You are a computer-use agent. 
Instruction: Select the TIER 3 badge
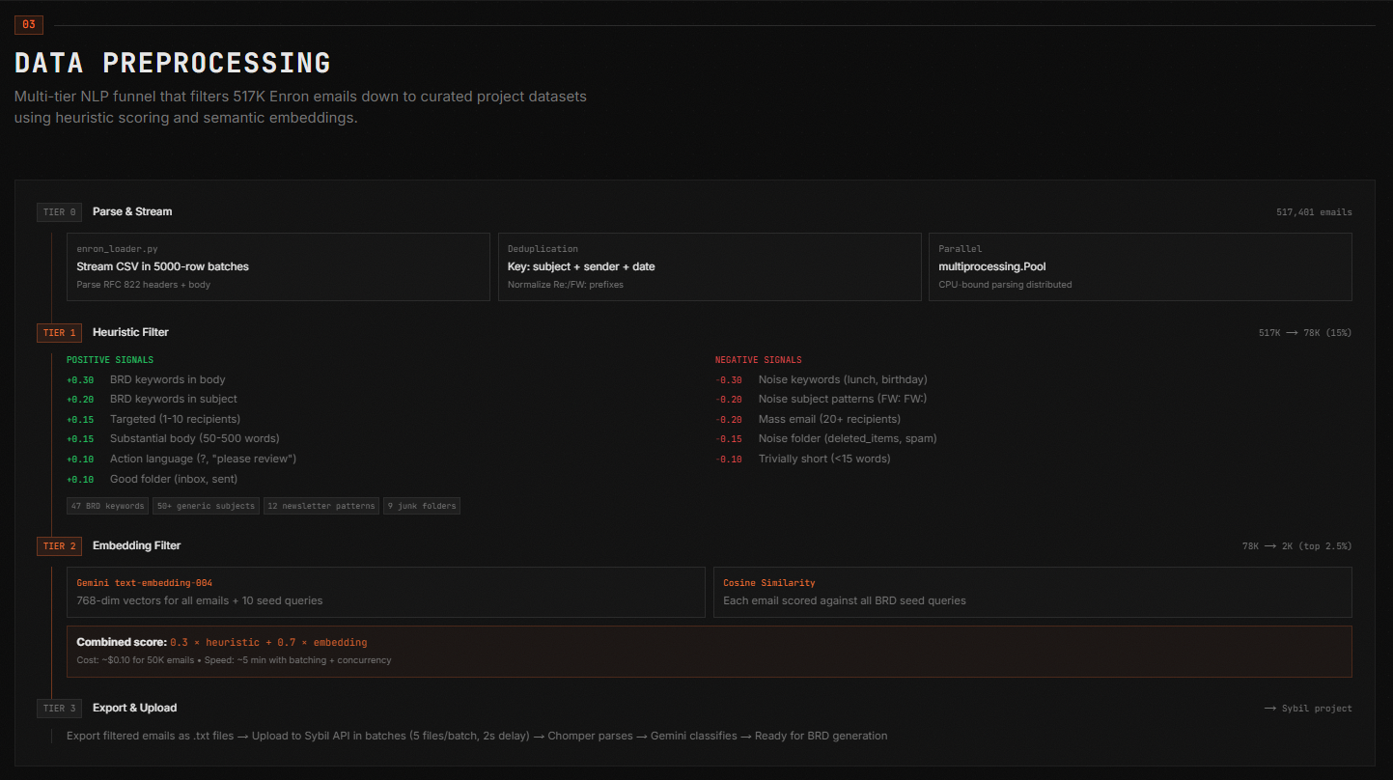(59, 709)
